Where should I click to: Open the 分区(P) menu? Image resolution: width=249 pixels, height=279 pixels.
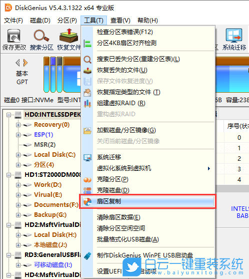coord(67,21)
